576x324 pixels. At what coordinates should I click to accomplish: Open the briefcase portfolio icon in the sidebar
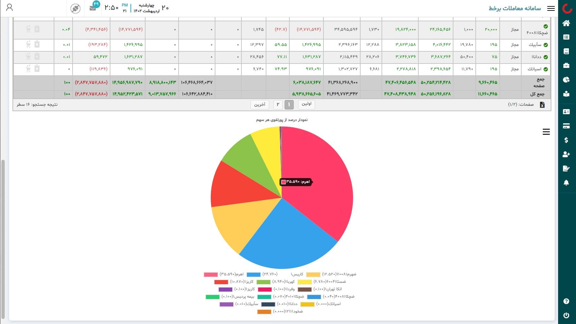pos(566,66)
